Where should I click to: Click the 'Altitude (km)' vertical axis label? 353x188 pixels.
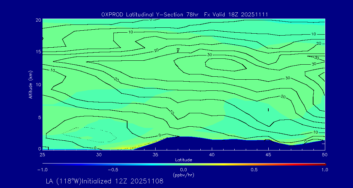pyautogui.click(x=30, y=84)
